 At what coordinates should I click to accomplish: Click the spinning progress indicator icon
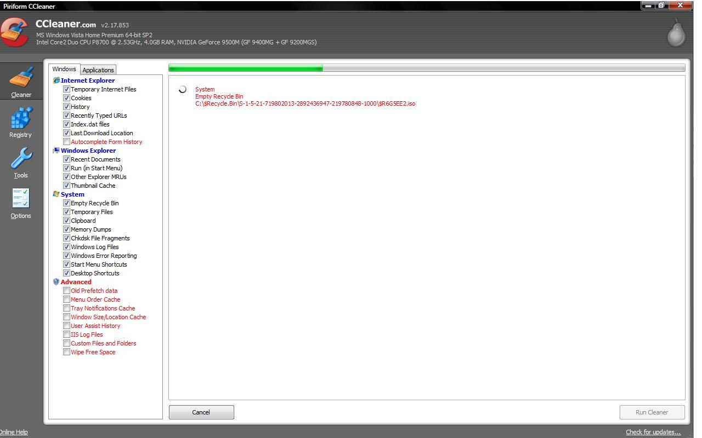click(183, 89)
